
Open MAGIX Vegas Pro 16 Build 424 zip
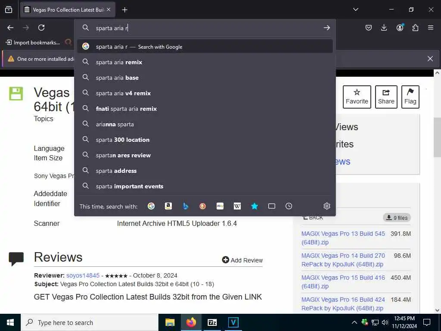coord(343,304)
